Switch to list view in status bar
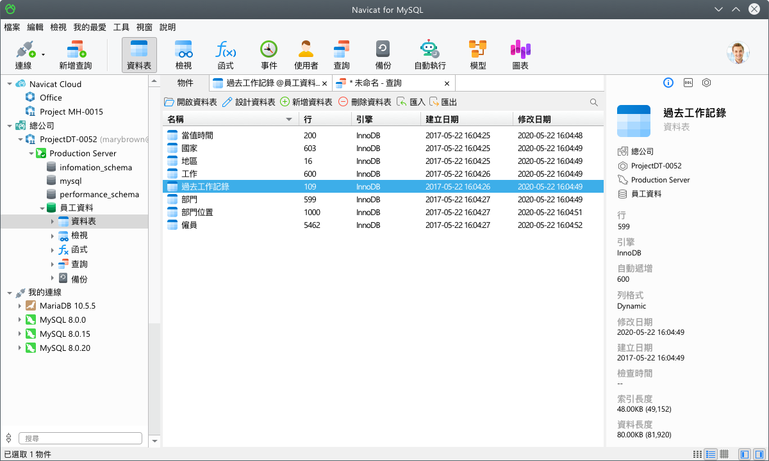Screen dimensions: 769x461 tap(697, 454)
